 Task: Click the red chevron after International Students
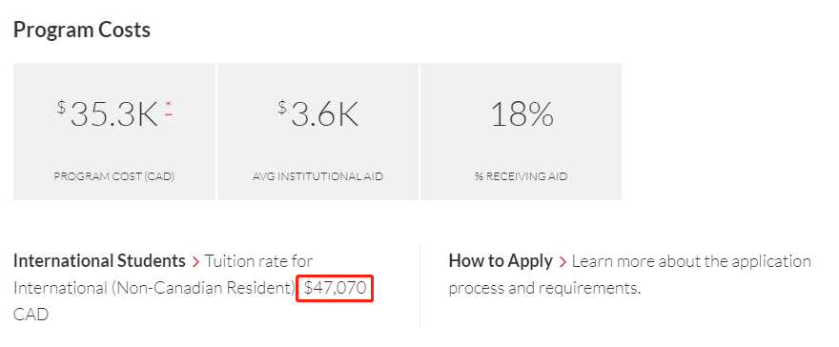click(x=195, y=262)
